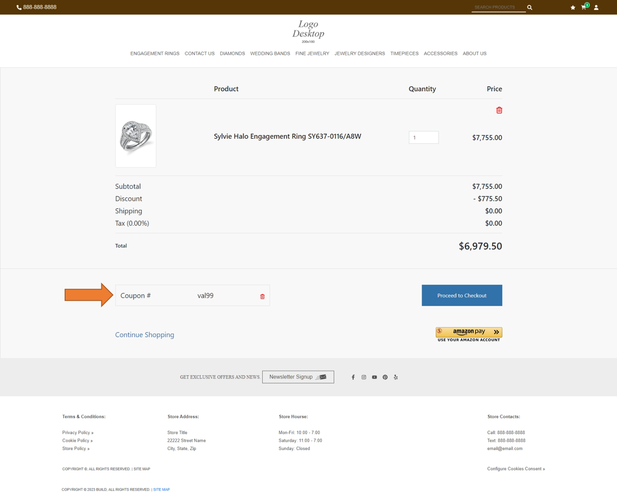Open the Instagram social icon

click(x=364, y=377)
